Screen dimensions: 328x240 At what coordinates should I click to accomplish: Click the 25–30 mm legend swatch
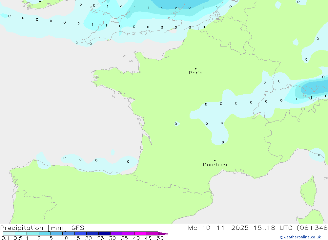click(x=104, y=233)
